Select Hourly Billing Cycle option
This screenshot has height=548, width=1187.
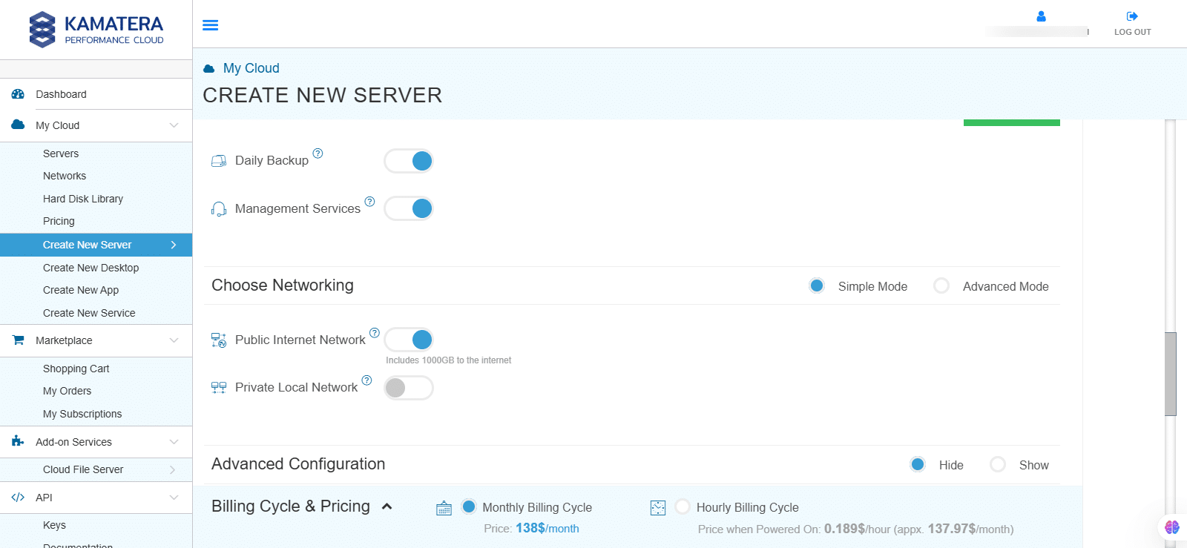tap(683, 506)
